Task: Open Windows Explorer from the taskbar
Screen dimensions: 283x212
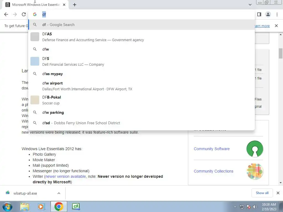Action: (x=25, y=206)
